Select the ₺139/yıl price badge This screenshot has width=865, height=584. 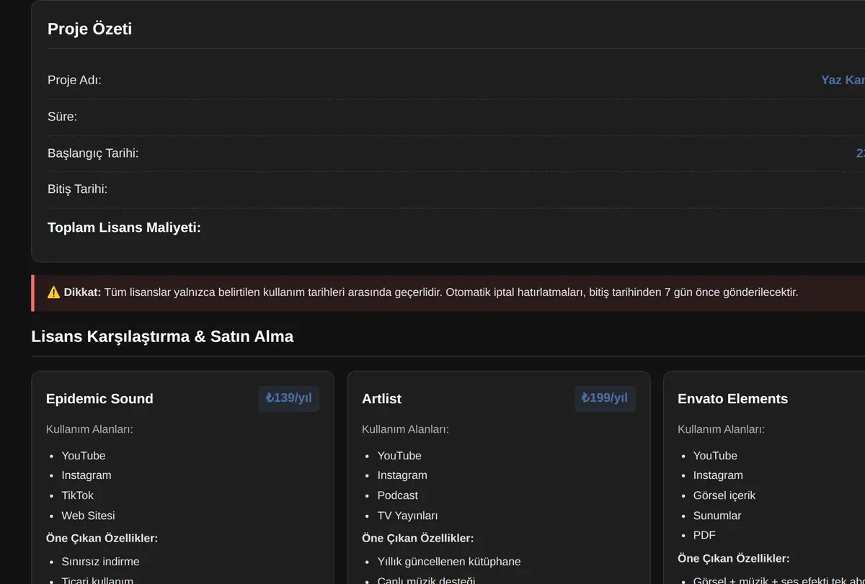pos(288,398)
